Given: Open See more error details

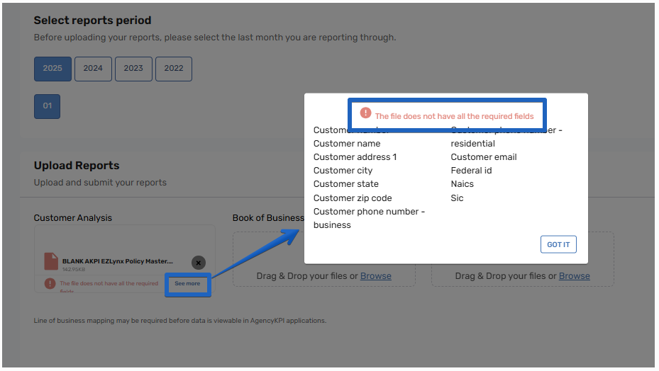Looking at the screenshot, I should 187,284.
